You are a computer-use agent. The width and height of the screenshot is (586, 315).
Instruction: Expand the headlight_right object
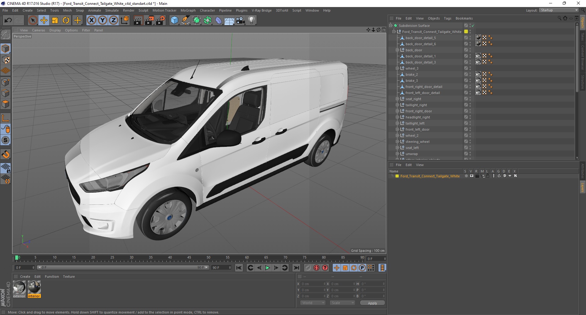(x=397, y=117)
